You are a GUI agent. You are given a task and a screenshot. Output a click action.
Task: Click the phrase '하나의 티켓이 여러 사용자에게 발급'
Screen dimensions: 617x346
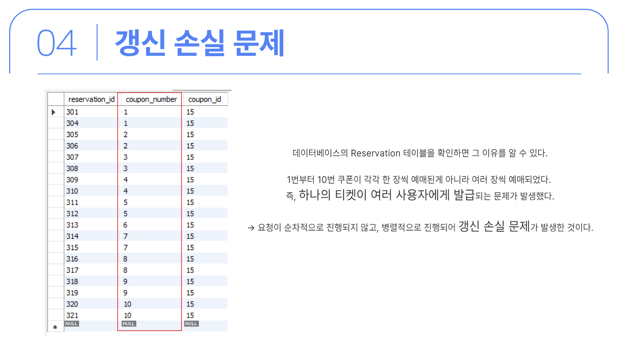387,195
